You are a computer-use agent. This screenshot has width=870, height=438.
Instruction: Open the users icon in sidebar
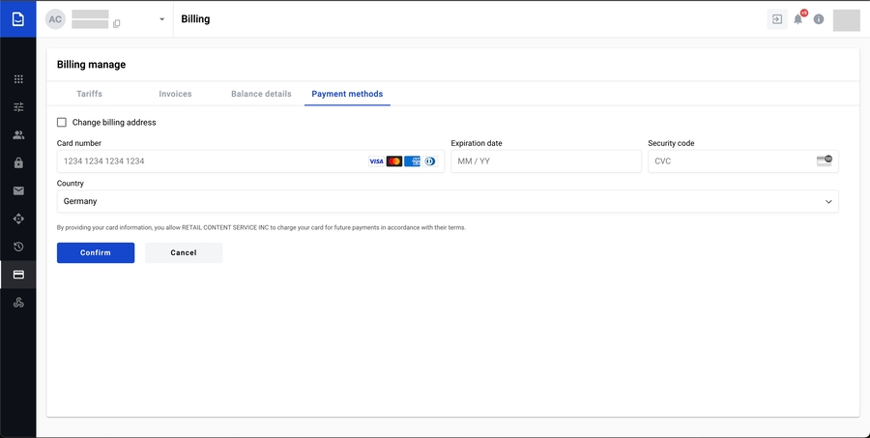[x=18, y=135]
